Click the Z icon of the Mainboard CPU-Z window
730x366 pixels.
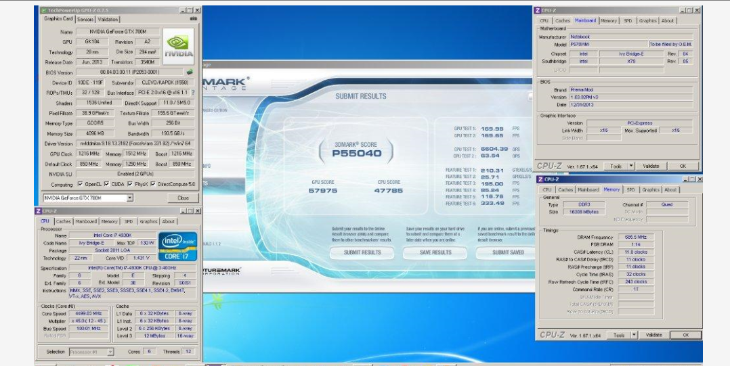click(538, 10)
